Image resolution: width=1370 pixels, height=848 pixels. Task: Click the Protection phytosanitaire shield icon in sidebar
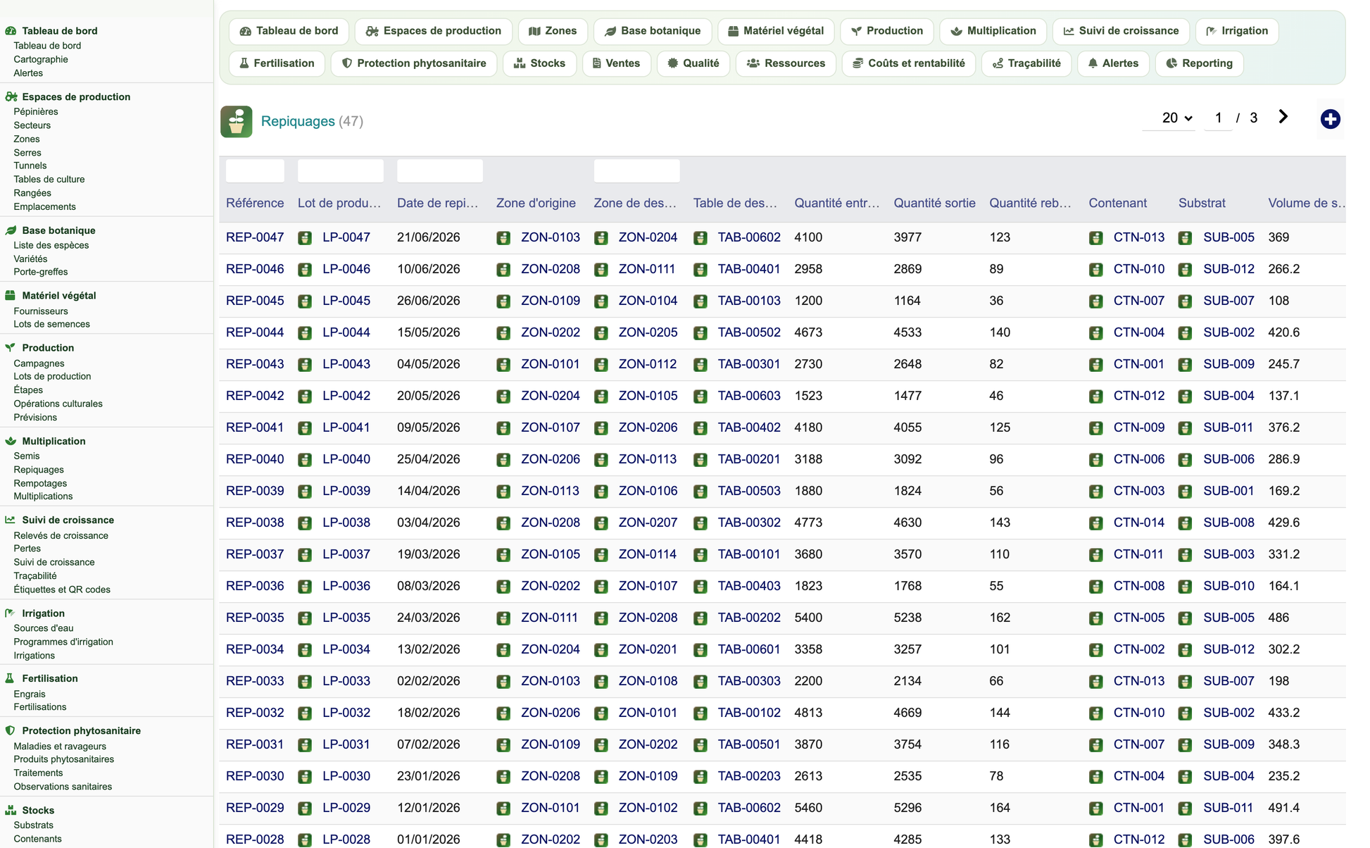(x=11, y=730)
